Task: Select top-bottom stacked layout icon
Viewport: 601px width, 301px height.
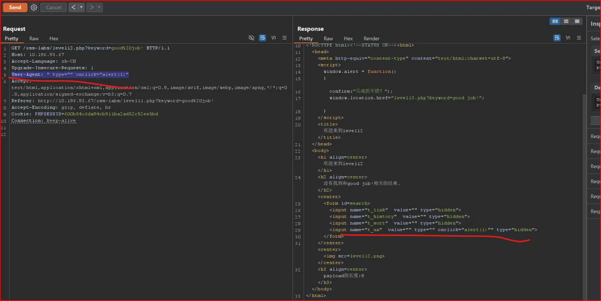Action: point(566,21)
